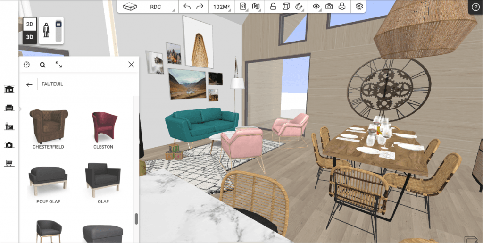Click the undo arrow in the toolbar

coord(187,7)
